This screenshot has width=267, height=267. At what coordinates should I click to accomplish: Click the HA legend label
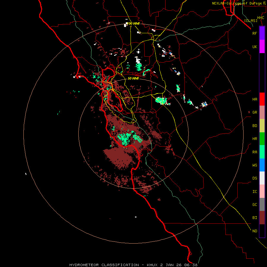point(255,99)
